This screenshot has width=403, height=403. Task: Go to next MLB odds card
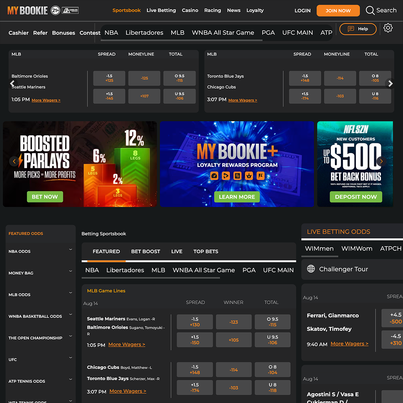tap(390, 84)
